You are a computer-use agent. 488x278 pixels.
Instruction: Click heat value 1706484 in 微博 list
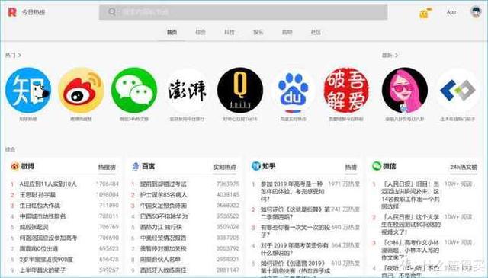(108, 184)
